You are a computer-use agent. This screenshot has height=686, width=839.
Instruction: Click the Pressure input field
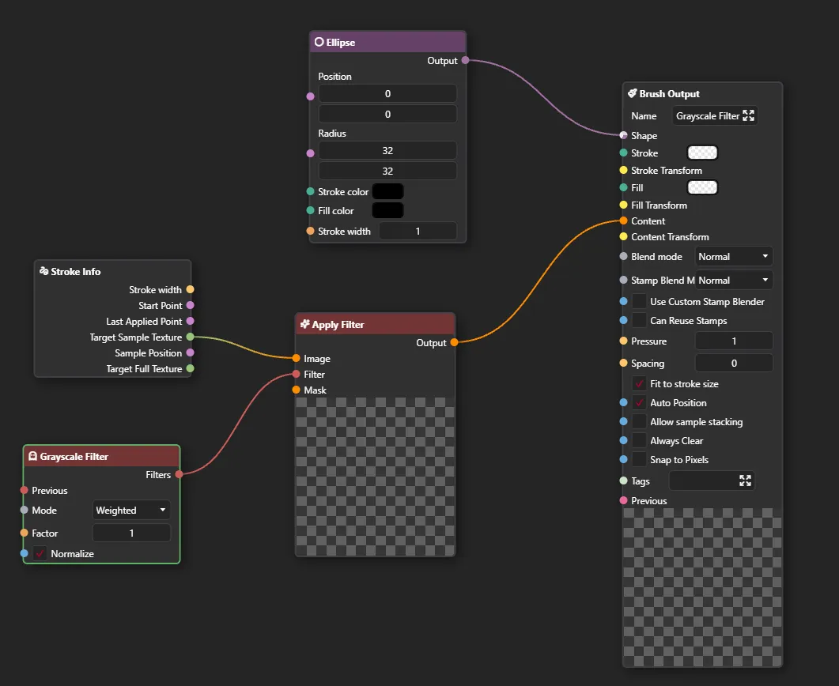[x=734, y=341]
